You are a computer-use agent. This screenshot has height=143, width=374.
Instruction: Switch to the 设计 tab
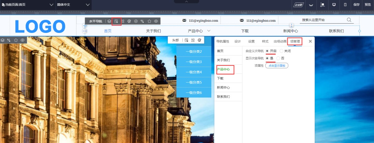pyautogui.click(x=237, y=41)
